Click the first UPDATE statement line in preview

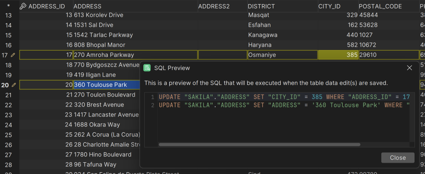[284, 97]
